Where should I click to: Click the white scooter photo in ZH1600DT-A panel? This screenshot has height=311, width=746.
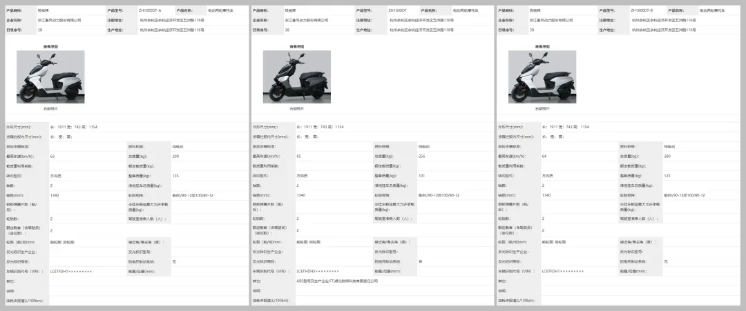coord(60,77)
